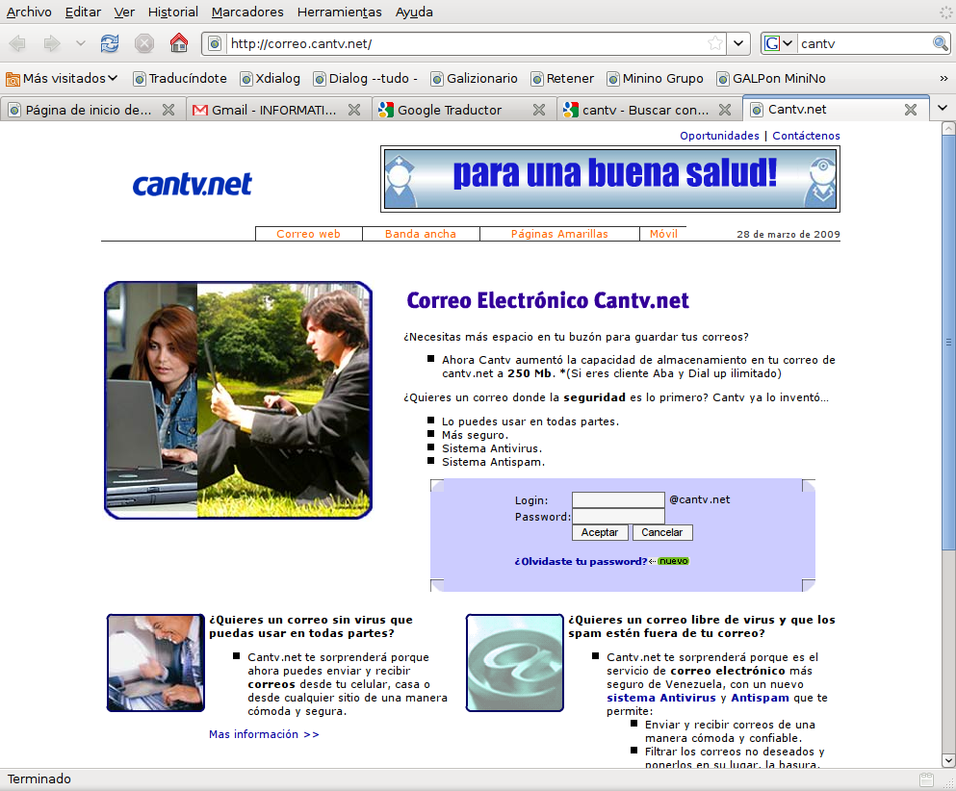The width and height of the screenshot is (956, 791).
Task: Close the Página de inicio tab
Action: pos(168,110)
